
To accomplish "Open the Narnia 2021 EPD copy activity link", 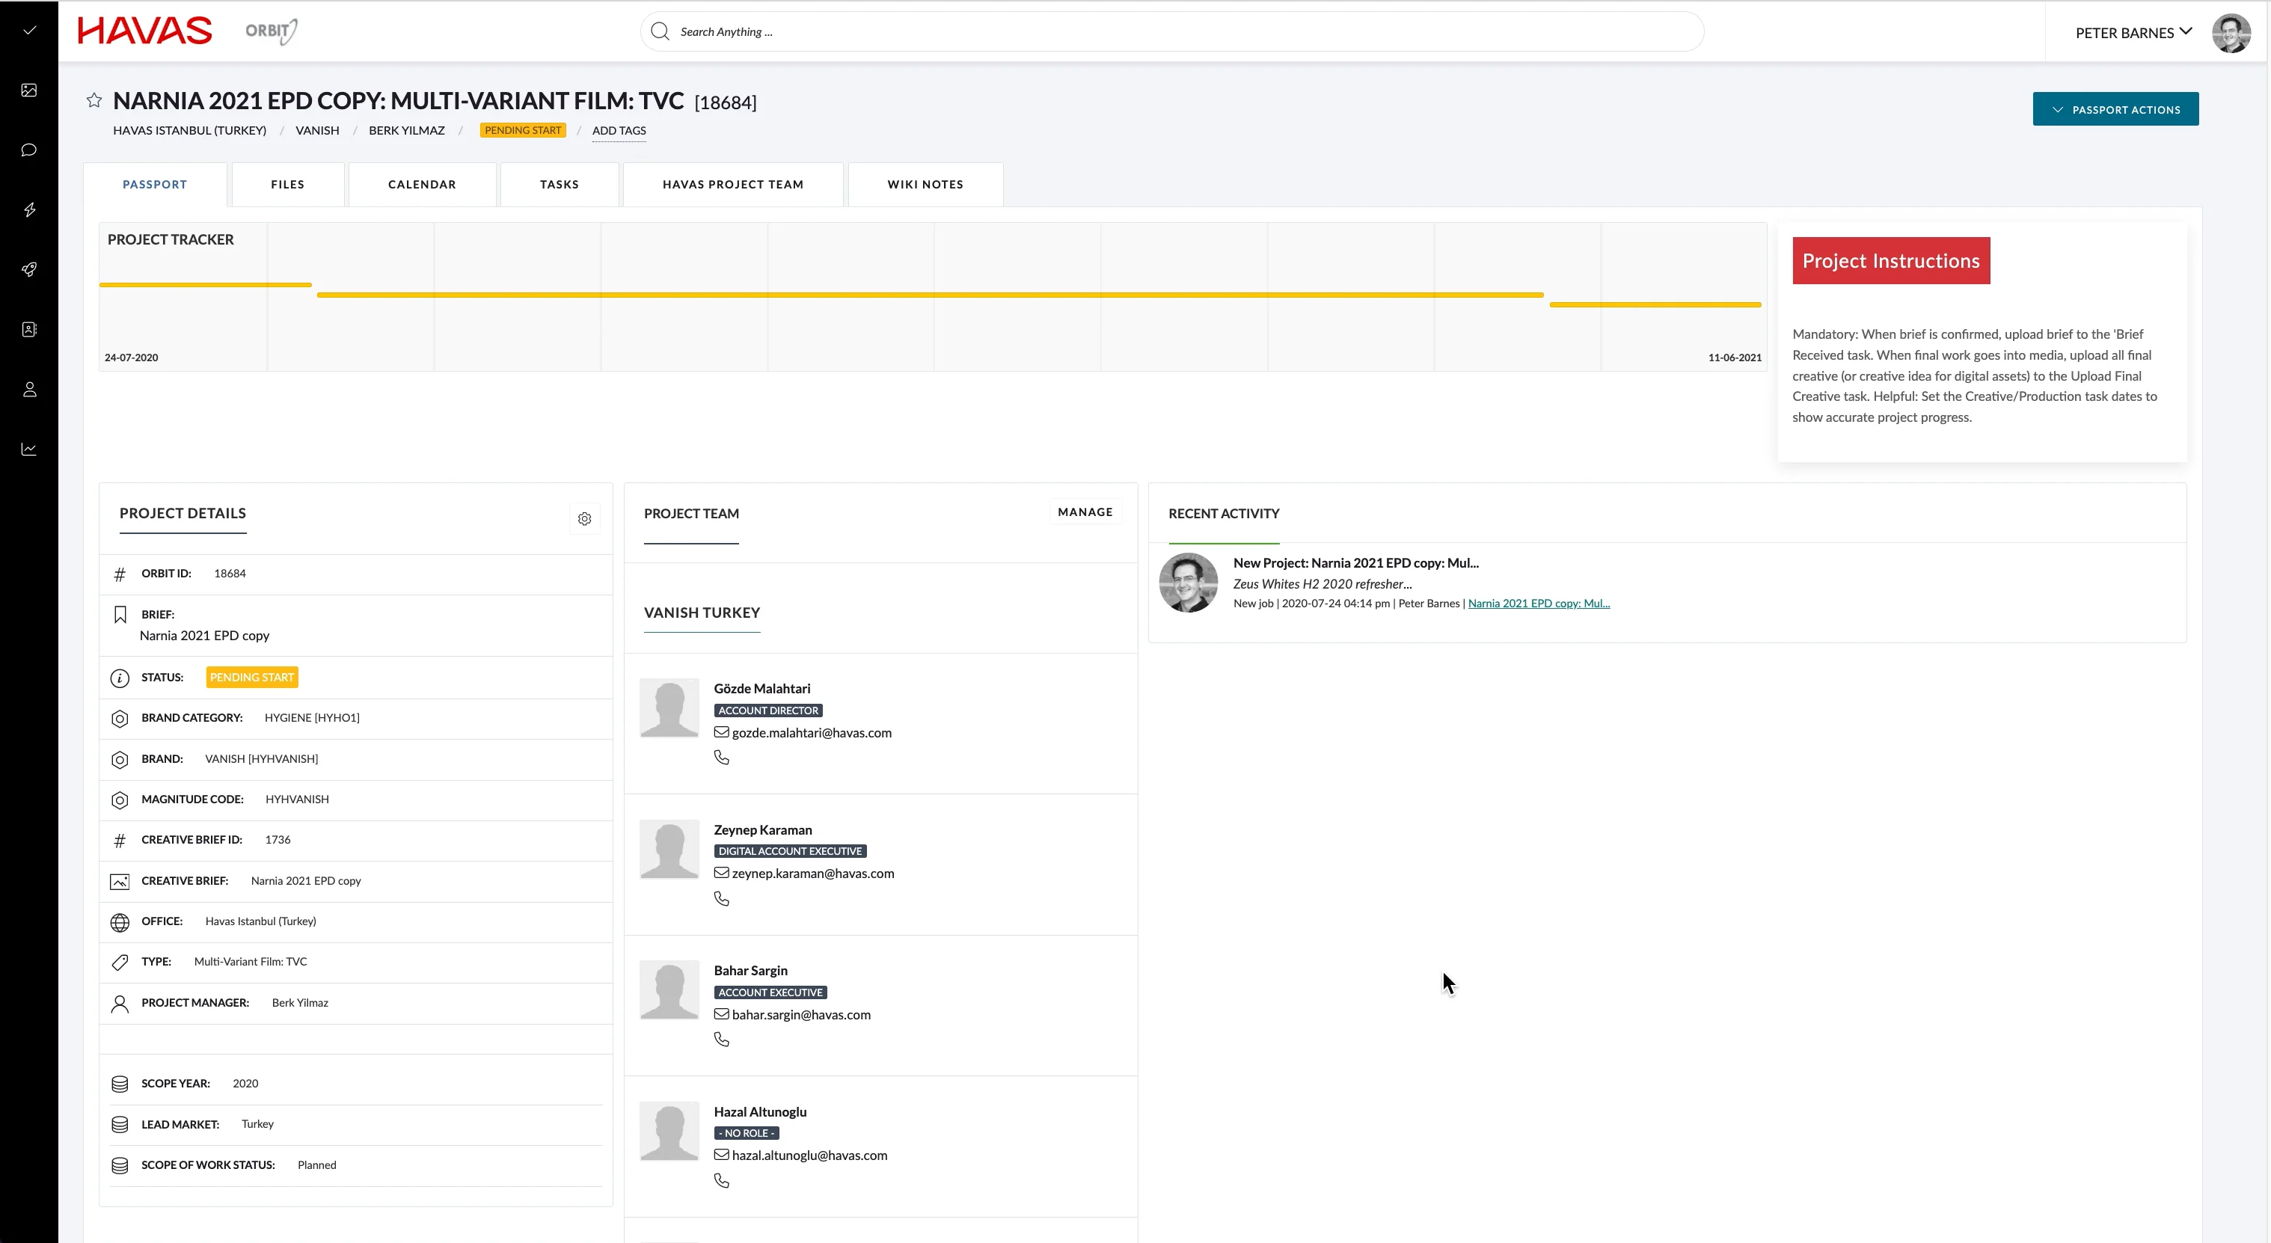I will pos(1539,604).
